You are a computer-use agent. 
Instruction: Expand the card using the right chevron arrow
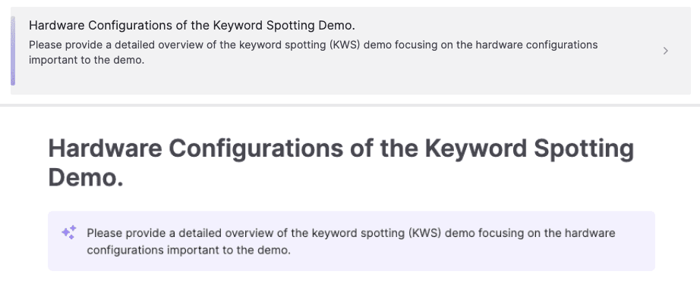click(x=665, y=51)
